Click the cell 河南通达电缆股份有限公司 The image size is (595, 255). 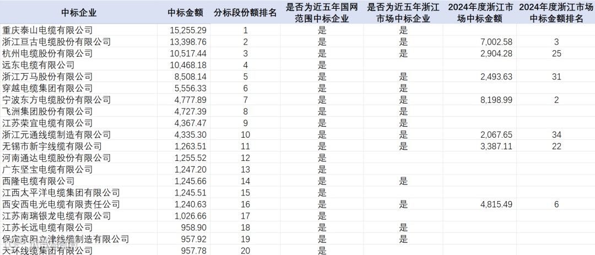(x=56, y=158)
